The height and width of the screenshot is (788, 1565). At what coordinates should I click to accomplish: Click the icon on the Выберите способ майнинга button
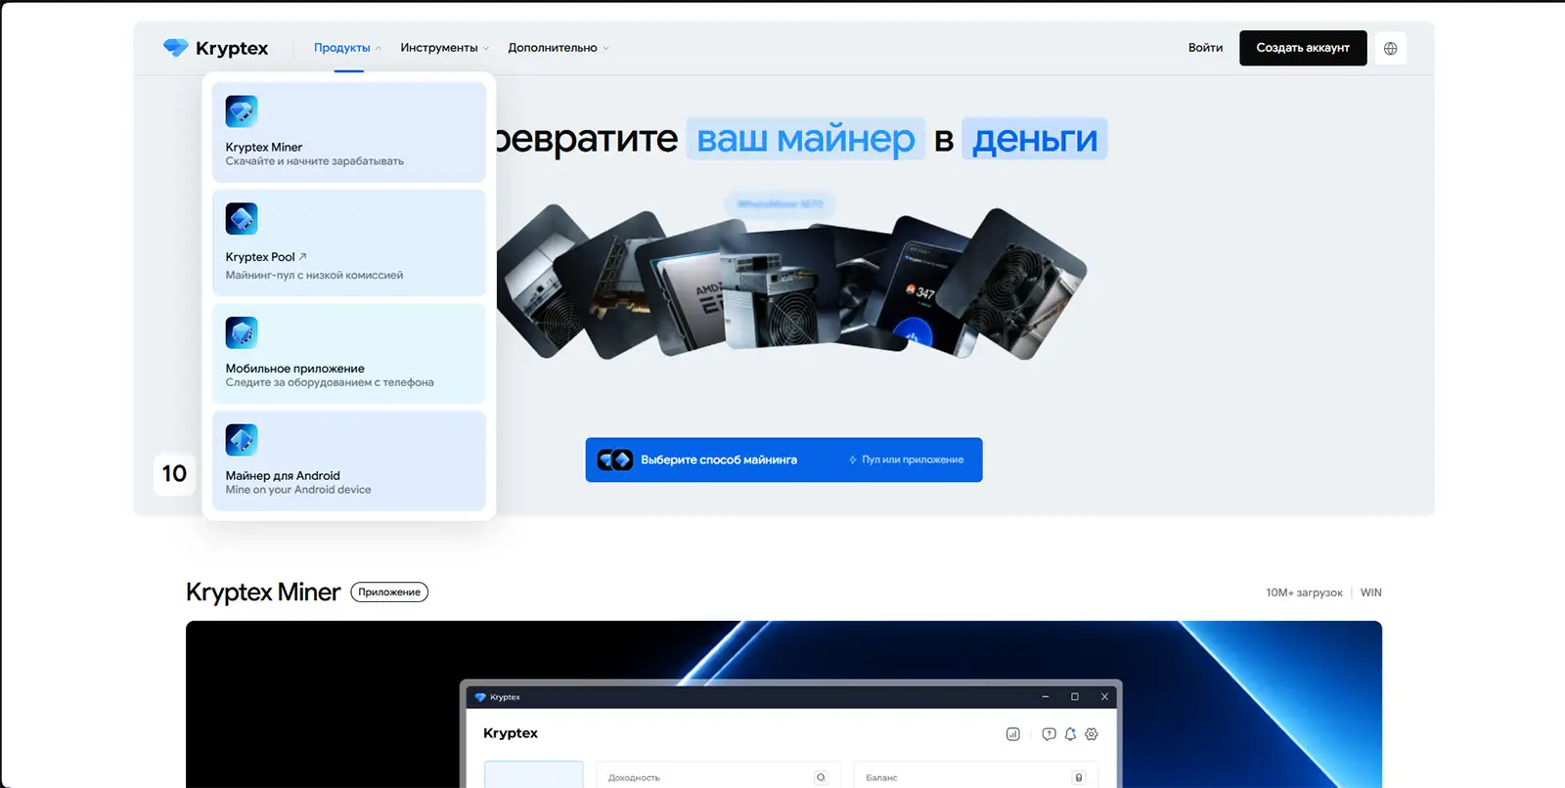pyautogui.click(x=615, y=460)
